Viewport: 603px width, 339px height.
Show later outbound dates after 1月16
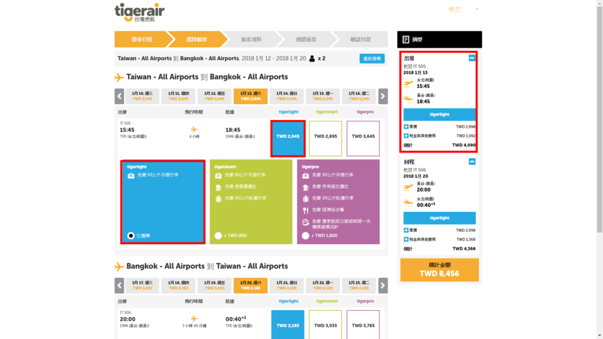(x=383, y=97)
